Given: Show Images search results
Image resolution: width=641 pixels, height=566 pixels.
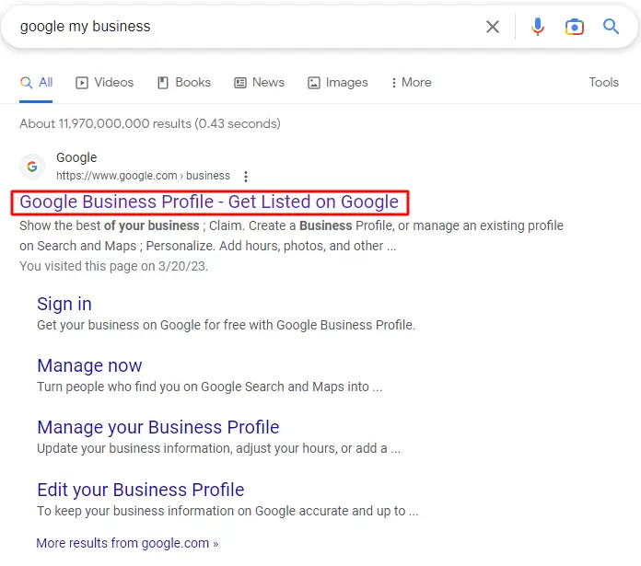Looking at the screenshot, I should coord(338,82).
